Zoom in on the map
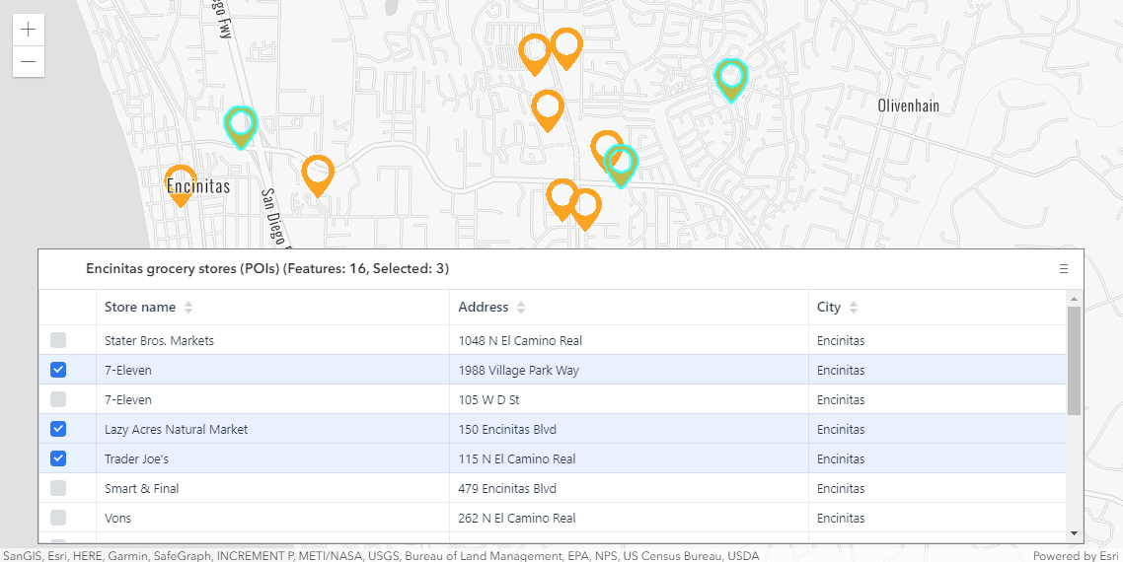Screen dimensions: 1123x562 [29, 30]
